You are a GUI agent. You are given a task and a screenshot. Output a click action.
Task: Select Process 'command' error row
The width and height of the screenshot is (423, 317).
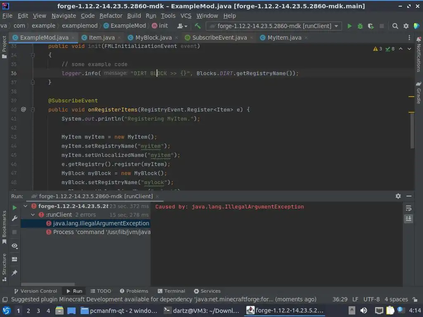pyautogui.click(x=85, y=232)
